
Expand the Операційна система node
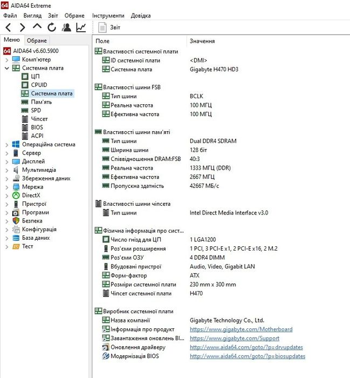tap(6, 145)
